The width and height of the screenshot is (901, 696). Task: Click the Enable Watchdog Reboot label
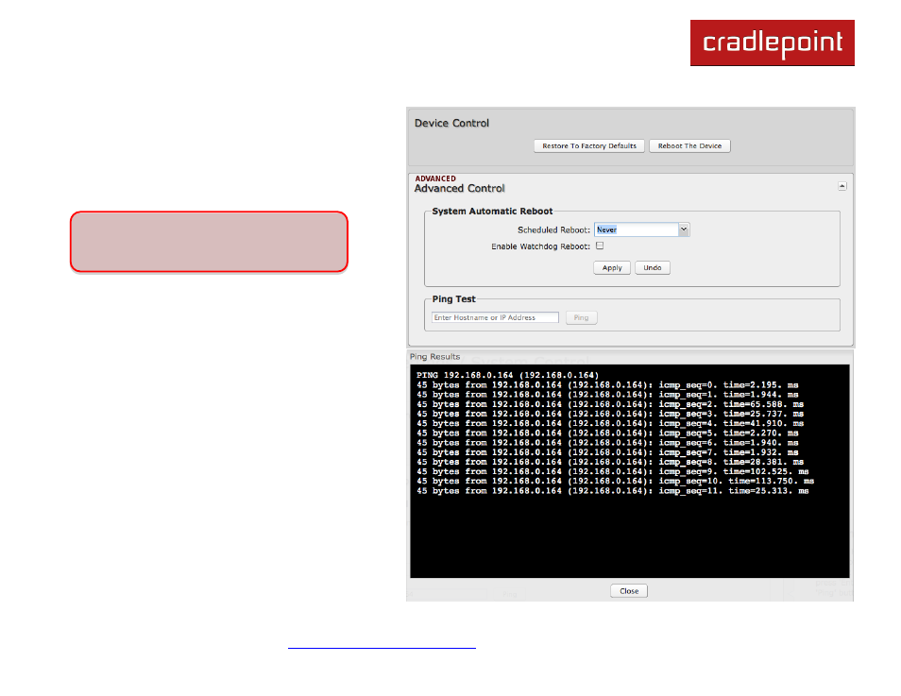pos(541,246)
